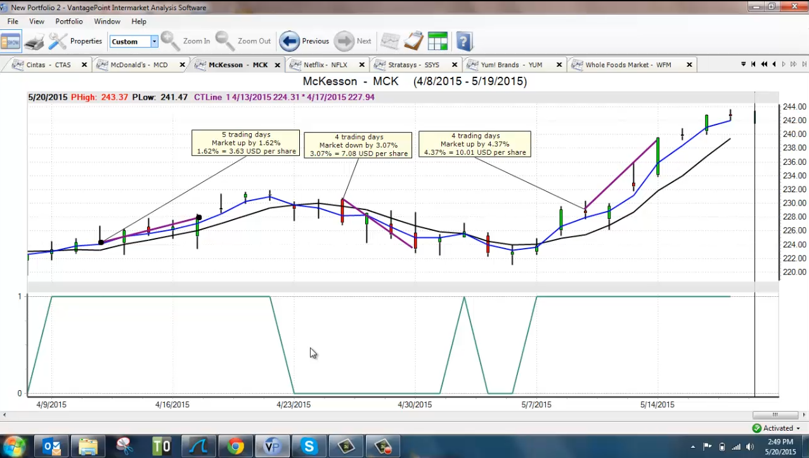Open the Help menu
The height and width of the screenshot is (458, 809).
point(139,22)
